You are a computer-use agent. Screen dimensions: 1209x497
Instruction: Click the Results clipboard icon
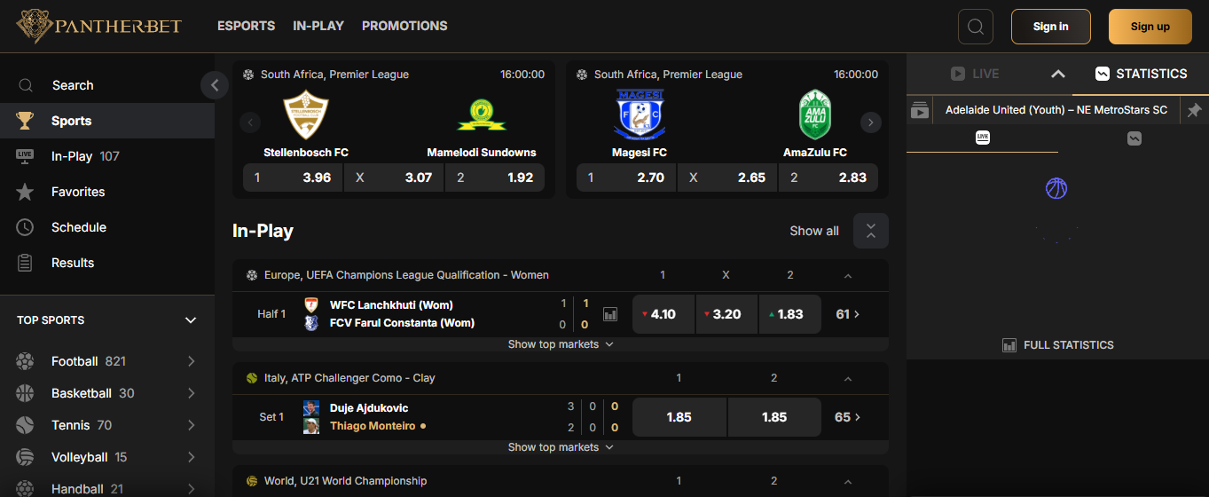(25, 263)
